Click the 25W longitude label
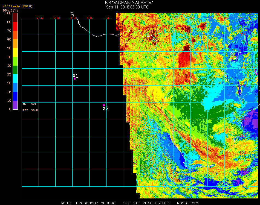Image resolution: width=260 pixels, height=205 pixels. tap(40, 18)
